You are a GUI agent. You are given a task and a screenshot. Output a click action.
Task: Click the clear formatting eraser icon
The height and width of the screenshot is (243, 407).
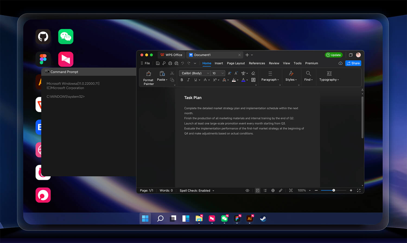tap(253, 73)
